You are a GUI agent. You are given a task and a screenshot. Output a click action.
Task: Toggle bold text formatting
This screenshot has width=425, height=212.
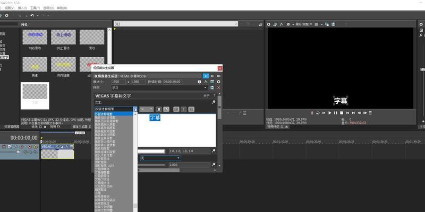159,109
